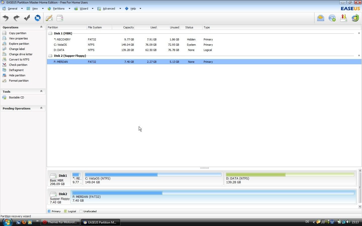Select D: DATA partition row

204,50
